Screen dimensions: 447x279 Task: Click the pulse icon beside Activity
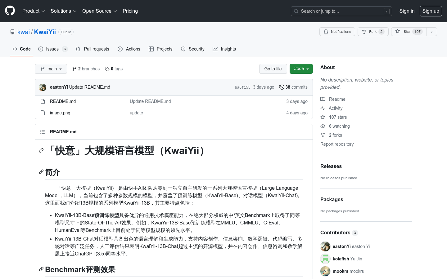(323, 108)
